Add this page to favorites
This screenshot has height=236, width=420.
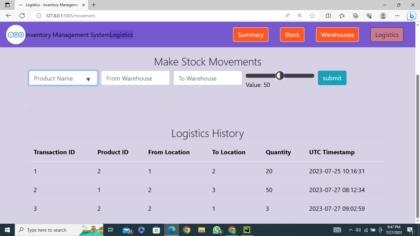(x=312, y=15)
